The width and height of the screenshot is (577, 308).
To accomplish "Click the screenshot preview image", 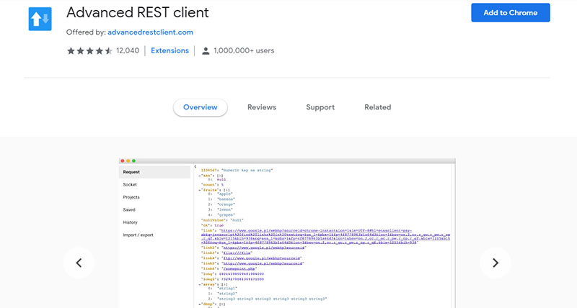I will tap(287, 233).
